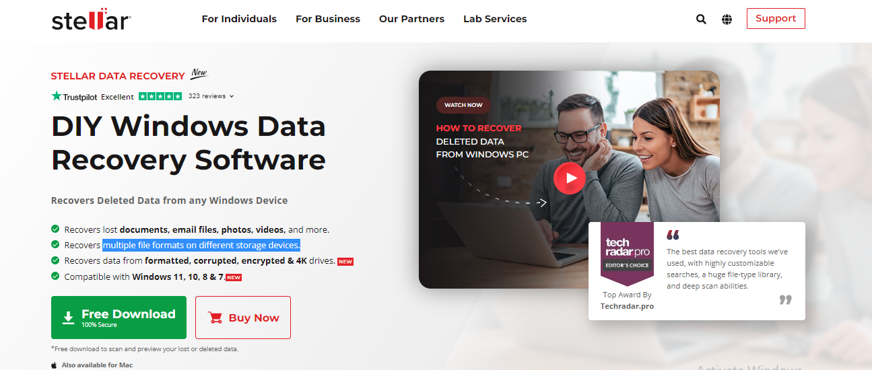
Task: Click the Apple icon for Mac version
Action: pos(55,365)
